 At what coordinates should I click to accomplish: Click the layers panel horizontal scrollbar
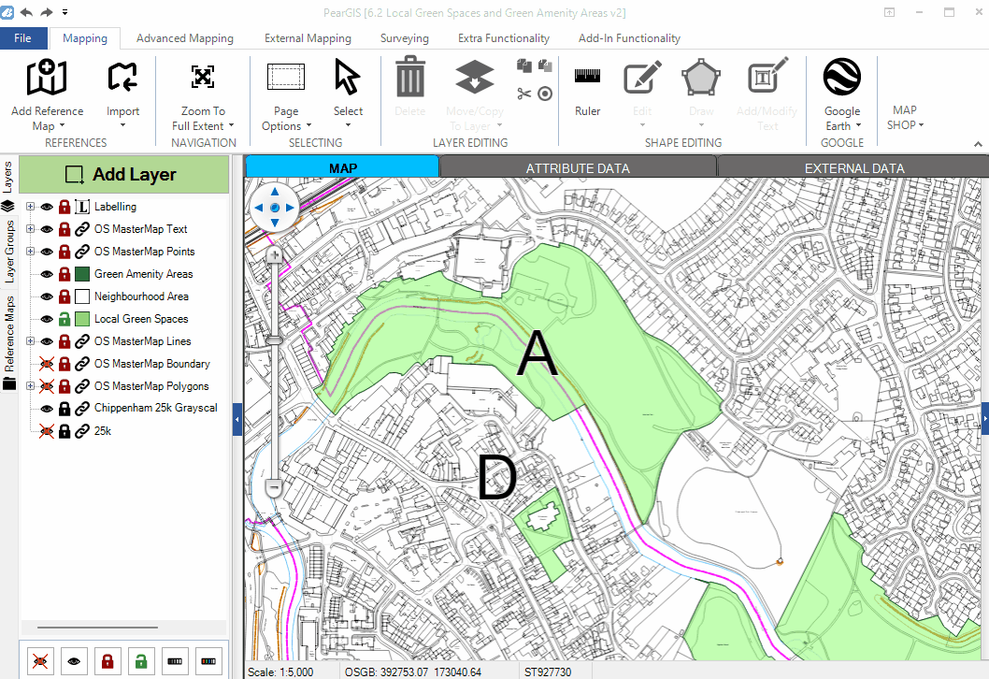tap(97, 628)
